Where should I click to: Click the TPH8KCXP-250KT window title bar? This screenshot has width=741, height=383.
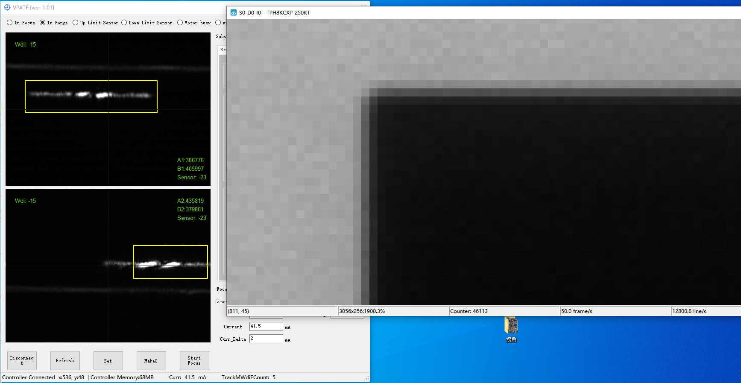coord(470,13)
